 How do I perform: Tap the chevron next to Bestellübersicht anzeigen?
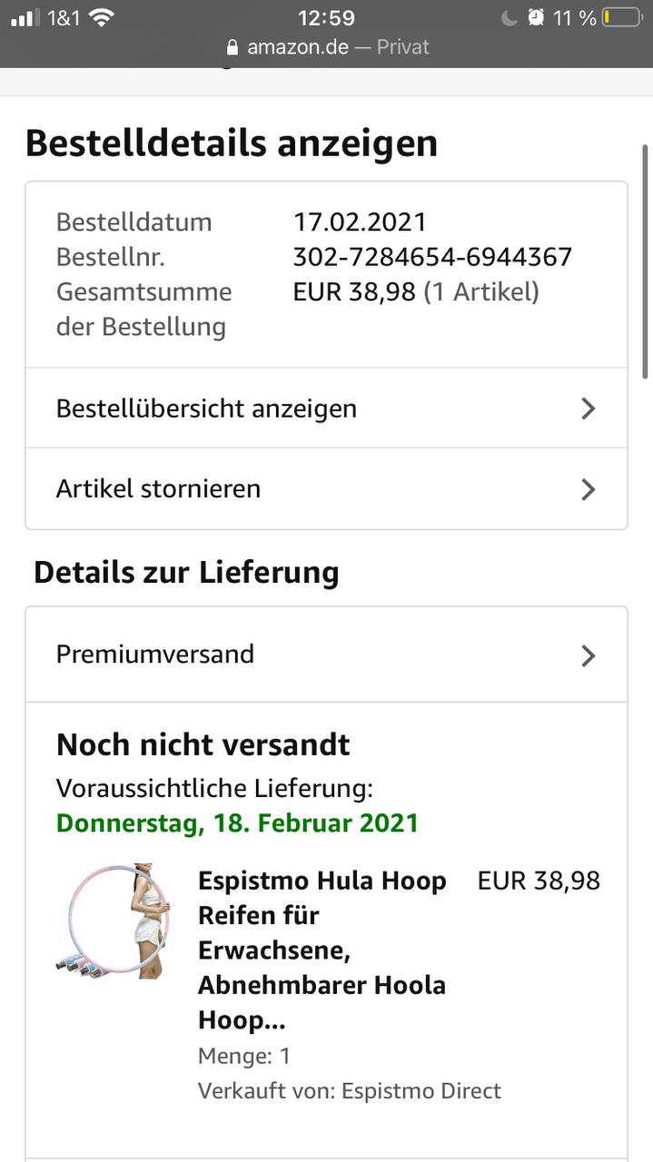(x=588, y=409)
